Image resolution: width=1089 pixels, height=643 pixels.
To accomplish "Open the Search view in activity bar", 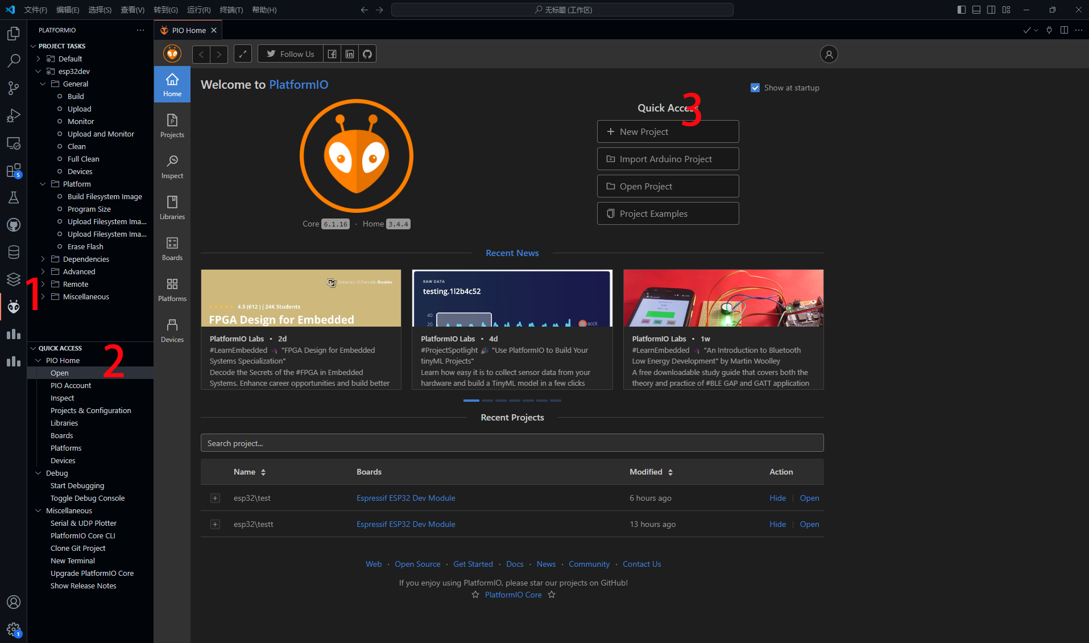I will tap(14, 60).
